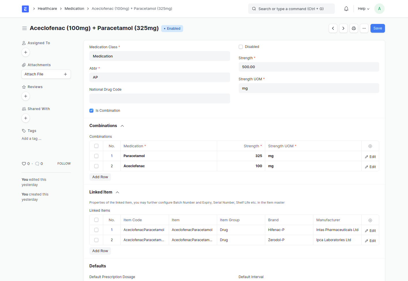Save the medication document

[x=378, y=28]
